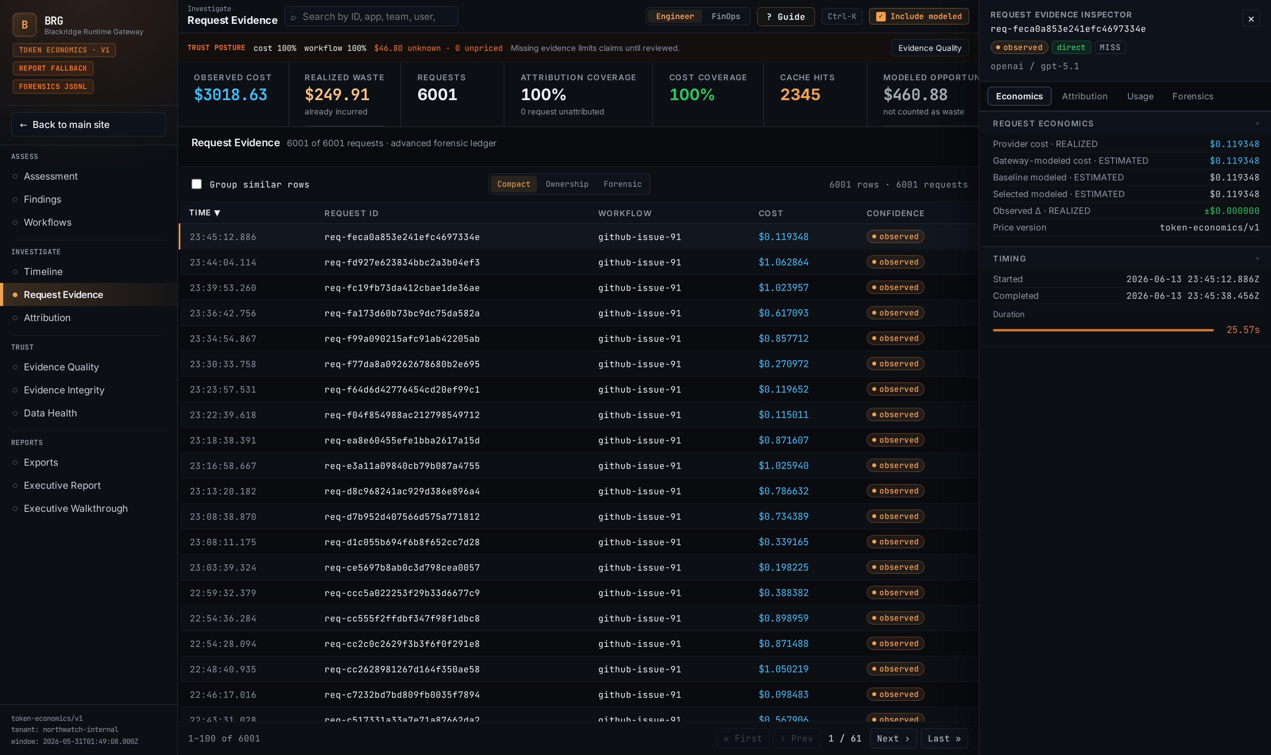This screenshot has height=755, width=1271.
Task: Switch table view to Forensic
Action: pos(622,184)
